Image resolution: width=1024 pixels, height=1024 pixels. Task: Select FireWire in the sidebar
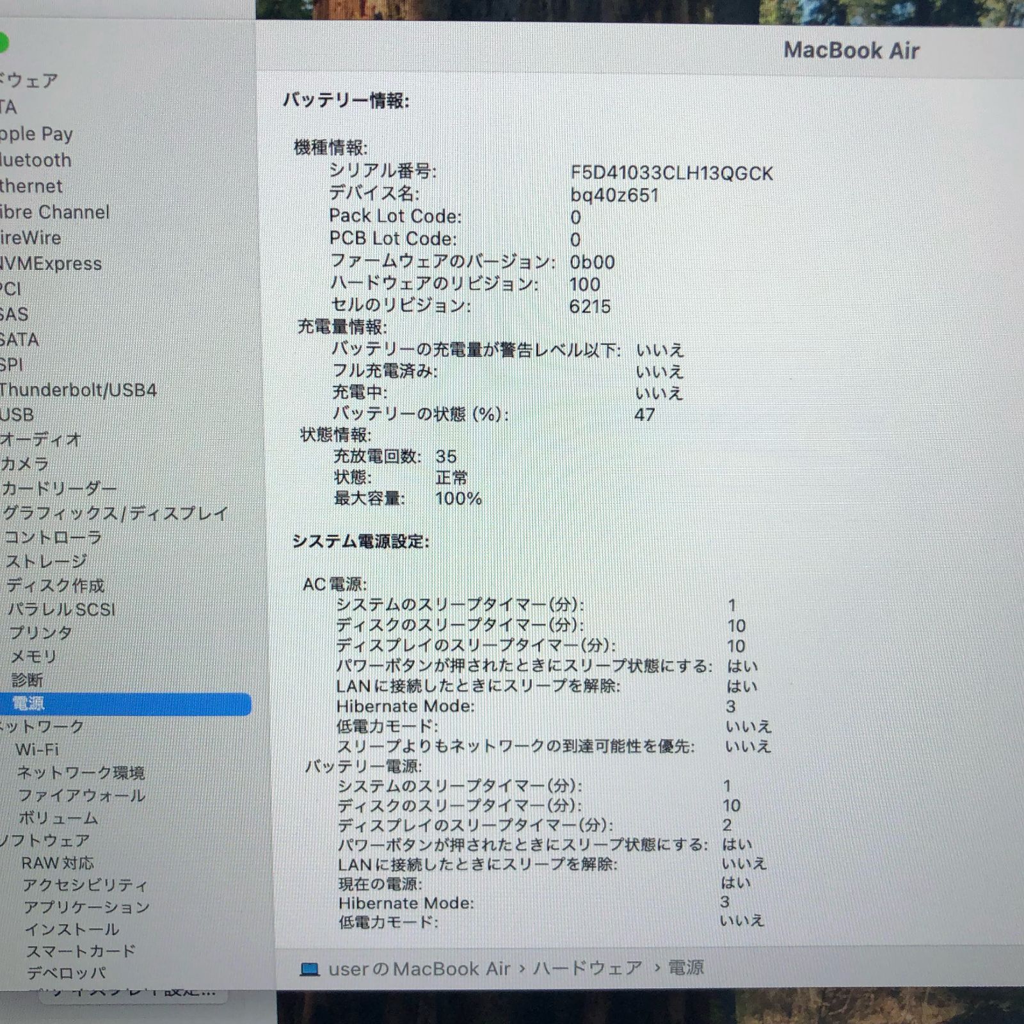pos(31,237)
